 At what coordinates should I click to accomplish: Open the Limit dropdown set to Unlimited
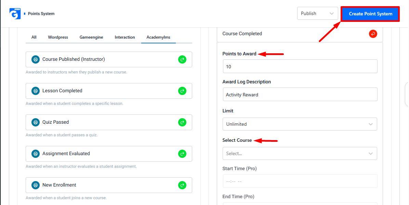[300, 124]
